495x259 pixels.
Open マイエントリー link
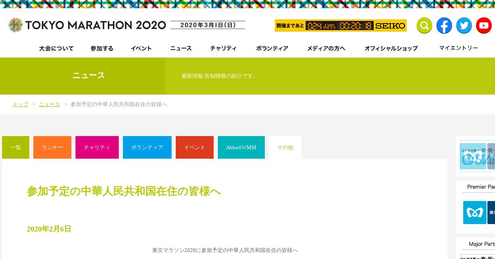(459, 48)
